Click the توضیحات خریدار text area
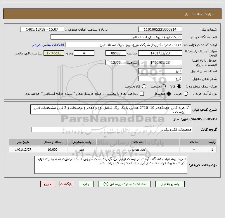The width and height of the screenshot is (225, 218). 111,165
